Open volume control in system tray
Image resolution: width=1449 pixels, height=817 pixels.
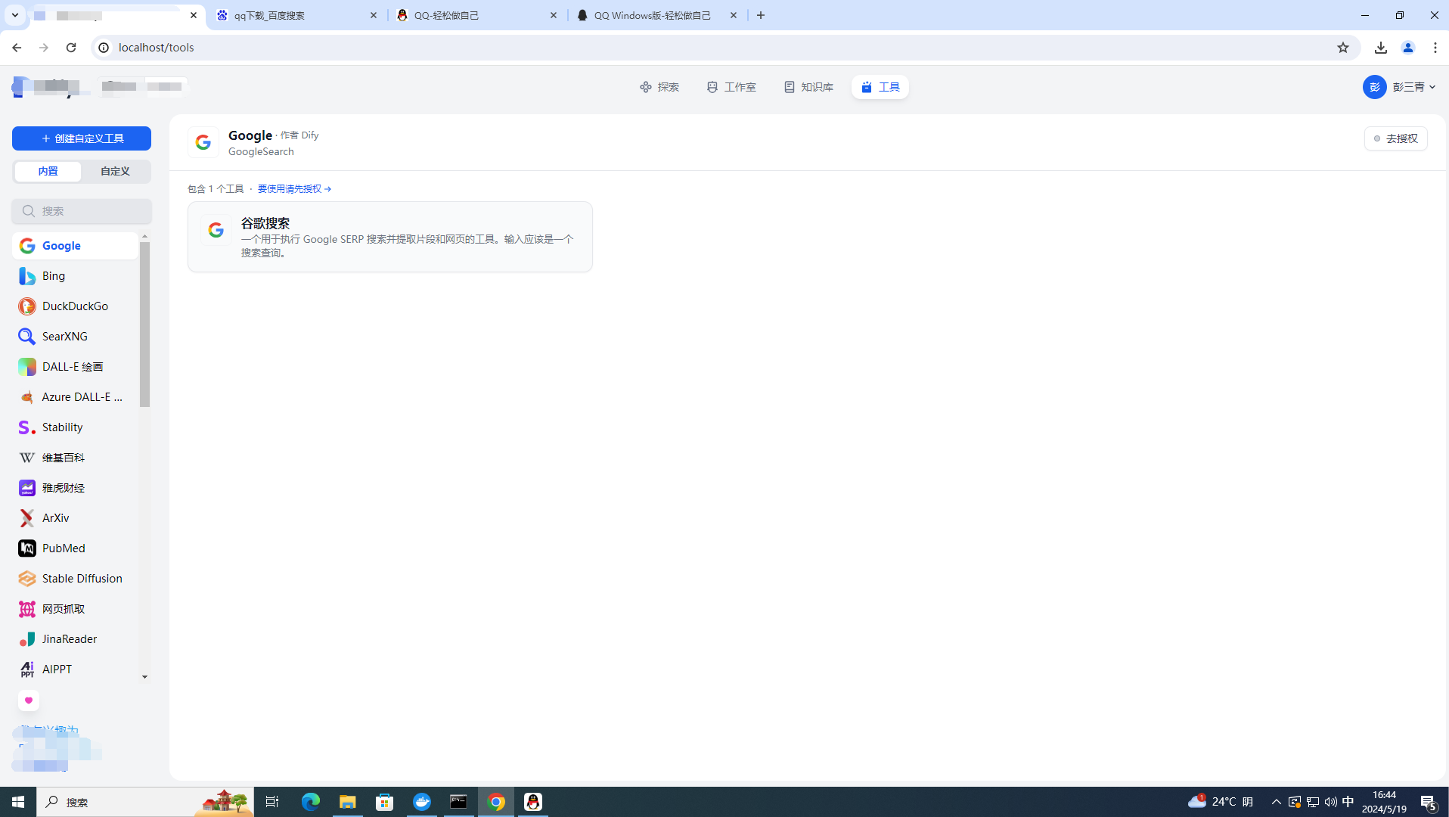click(1331, 802)
